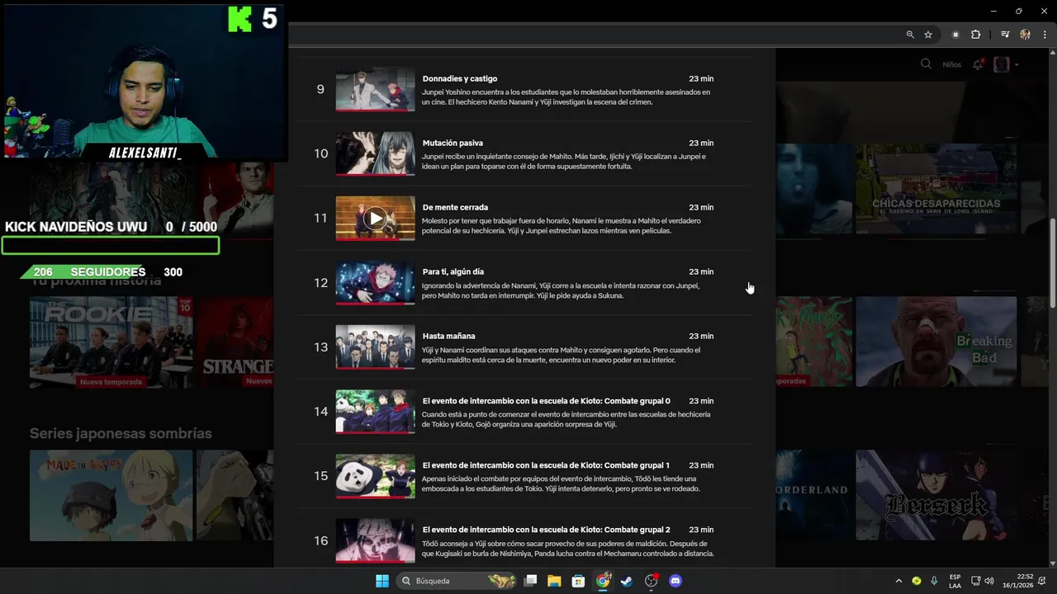Switch ESP LAA keyboard language

coord(955,581)
